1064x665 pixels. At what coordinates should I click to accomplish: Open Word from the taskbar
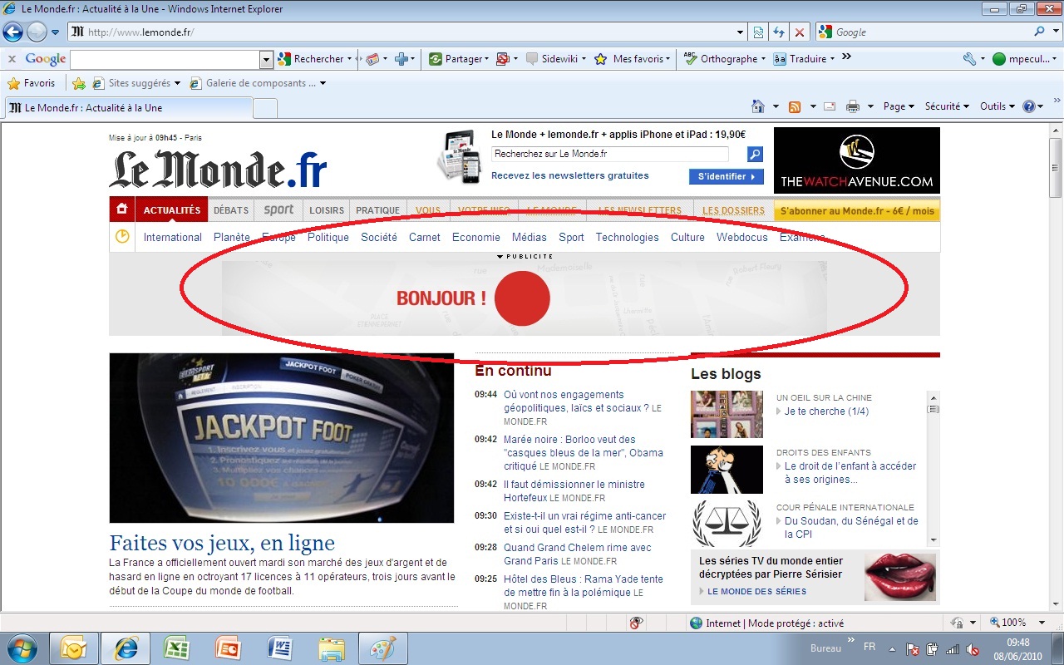(280, 648)
